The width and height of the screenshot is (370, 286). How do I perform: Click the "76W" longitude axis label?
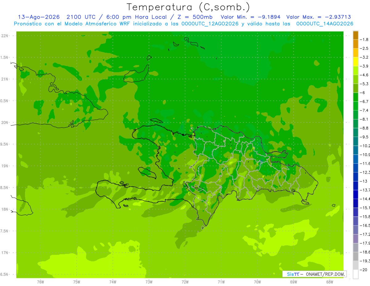[x=40, y=282]
